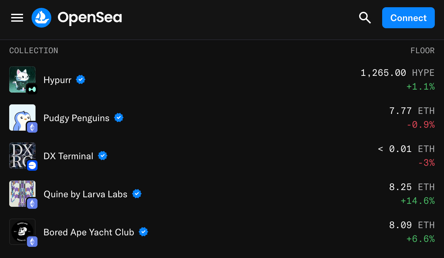Click the OpenSea sailboat logo
This screenshot has height=258, width=444.
41,18
